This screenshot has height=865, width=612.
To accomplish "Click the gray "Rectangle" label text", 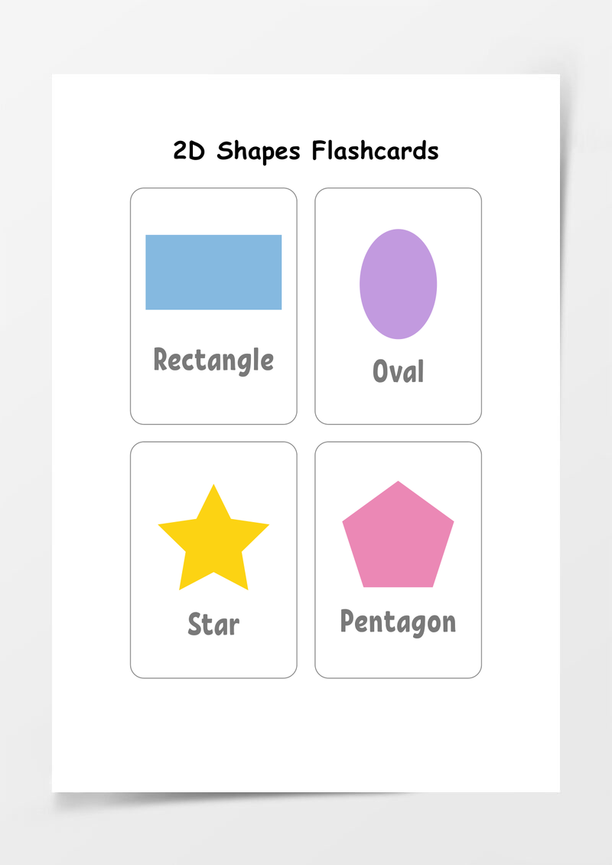I will (213, 361).
